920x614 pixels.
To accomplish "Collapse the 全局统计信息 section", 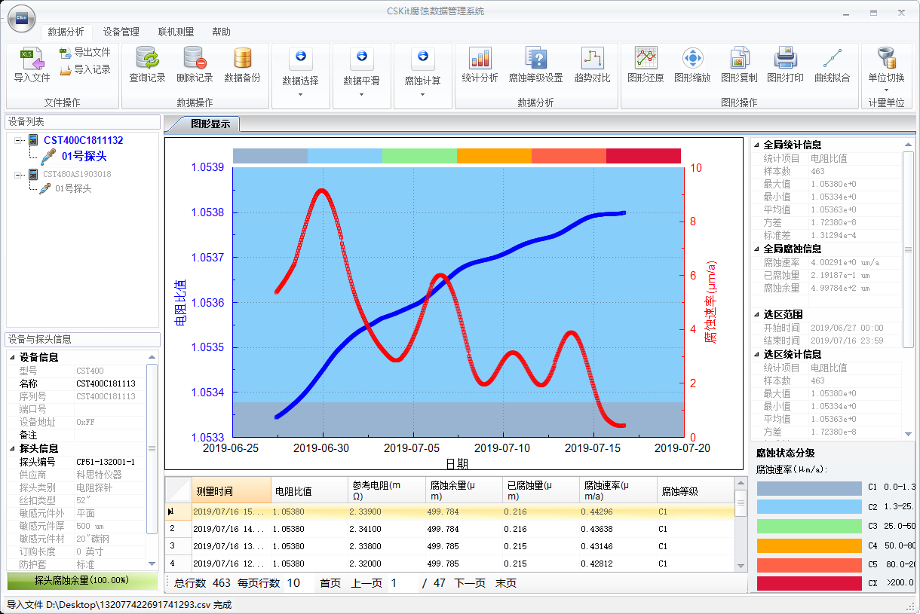I will (x=757, y=145).
